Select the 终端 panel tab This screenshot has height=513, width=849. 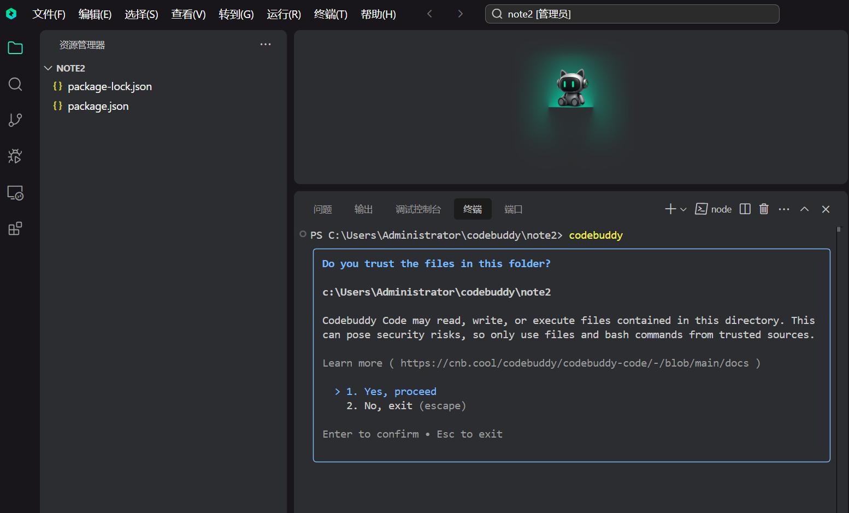[473, 209]
